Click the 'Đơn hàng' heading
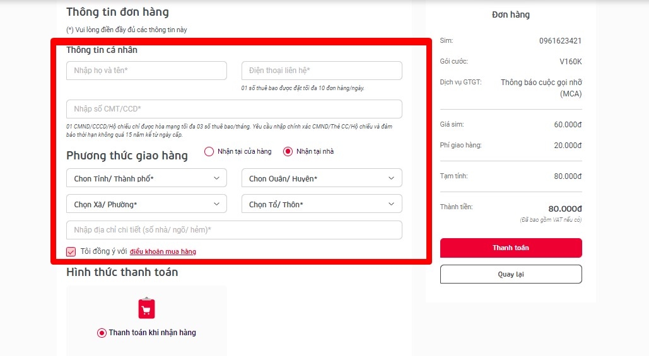This screenshot has height=356, width=649. (x=511, y=14)
